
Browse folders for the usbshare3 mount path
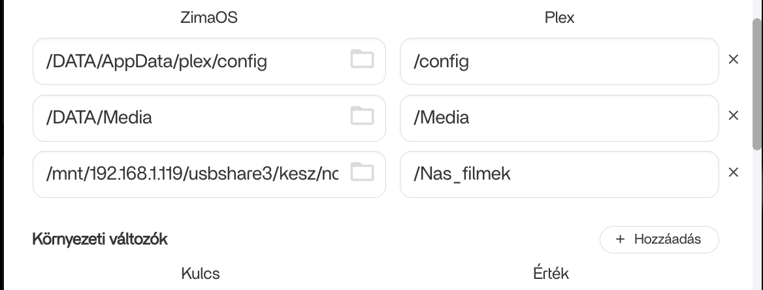click(363, 172)
